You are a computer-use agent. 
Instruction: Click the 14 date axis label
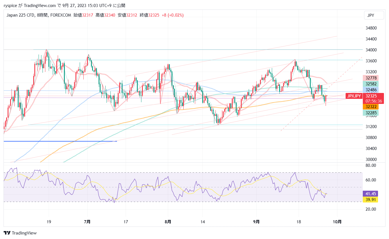click(x=202, y=222)
